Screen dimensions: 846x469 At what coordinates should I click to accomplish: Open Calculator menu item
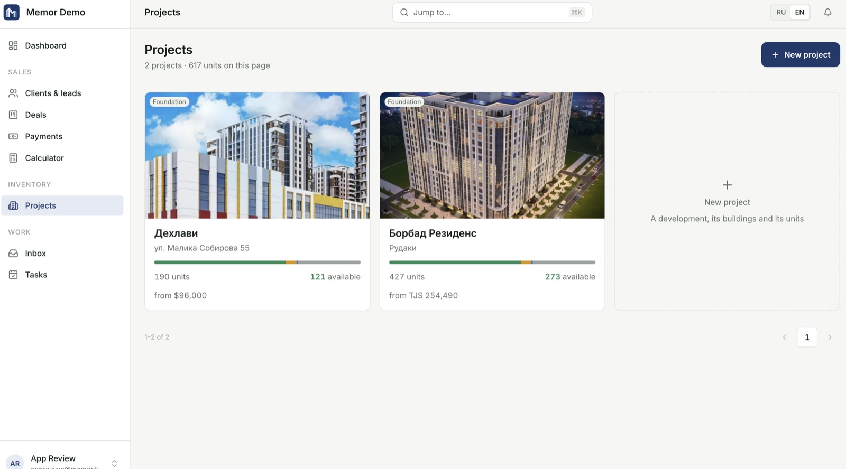pyautogui.click(x=62, y=158)
